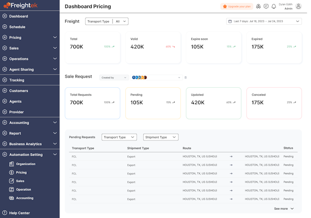The height and width of the screenshot is (218, 311).
Task: Open the Created by dropdown
Action: point(114,78)
